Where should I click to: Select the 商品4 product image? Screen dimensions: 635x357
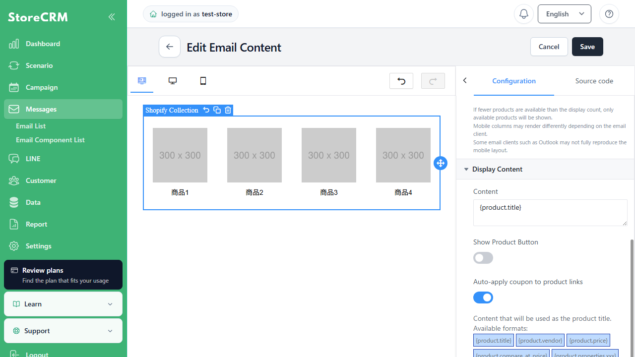click(x=403, y=155)
